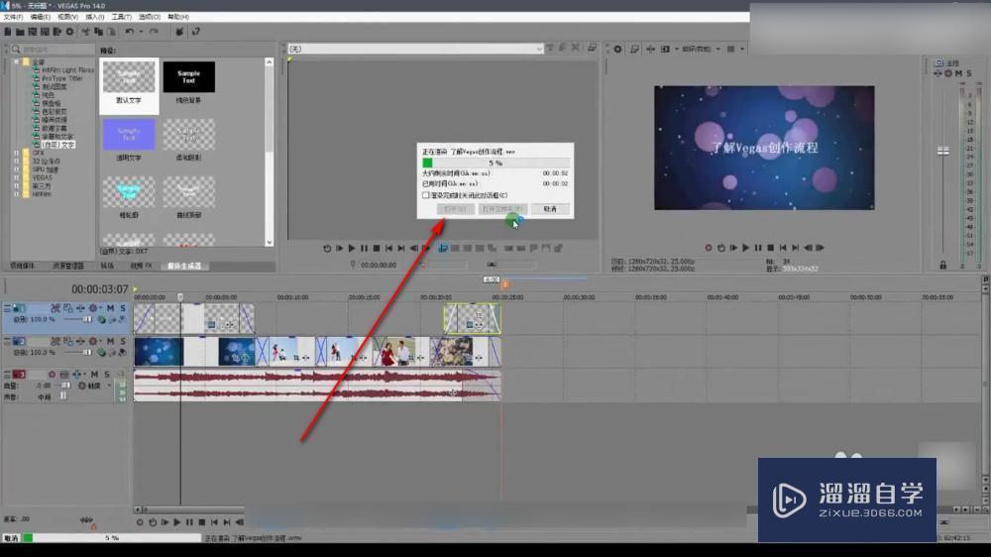Expand the GPU 加速 folder
This screenshot has height=557, width=991.
[17, 169]
